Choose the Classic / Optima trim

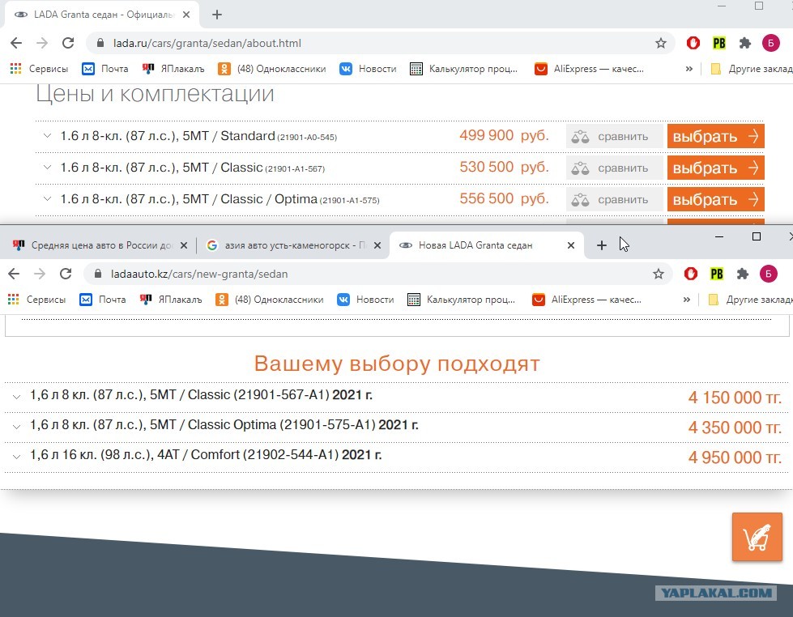point(715,199)
